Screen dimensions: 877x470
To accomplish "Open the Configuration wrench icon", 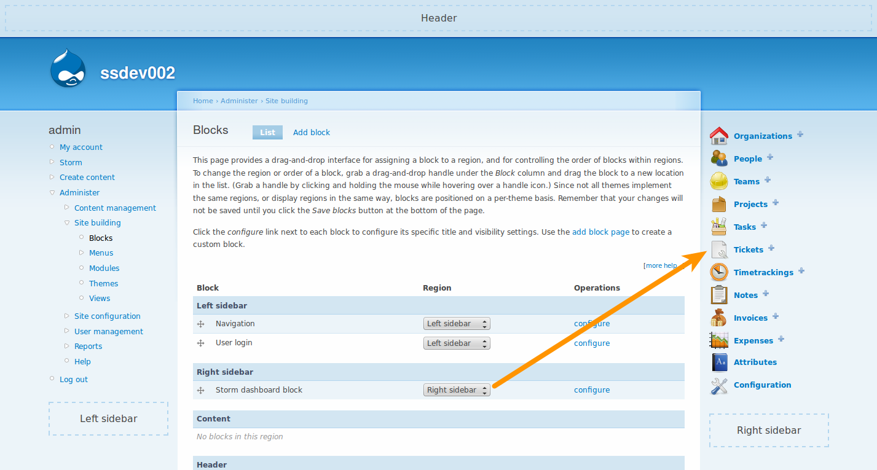I will tap(718, 385).
